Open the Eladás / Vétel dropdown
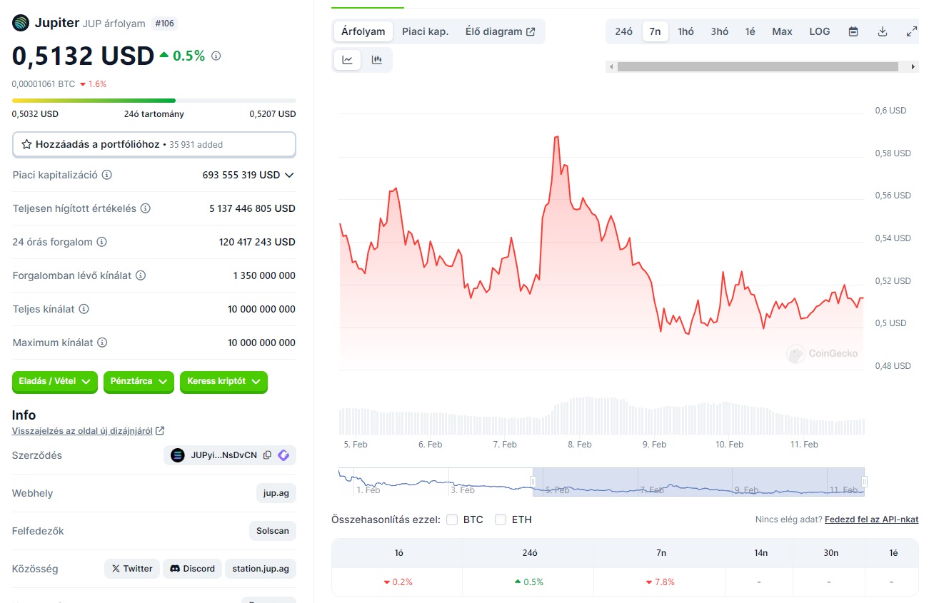This screenshot has width=929, height=603. [55, 382]
